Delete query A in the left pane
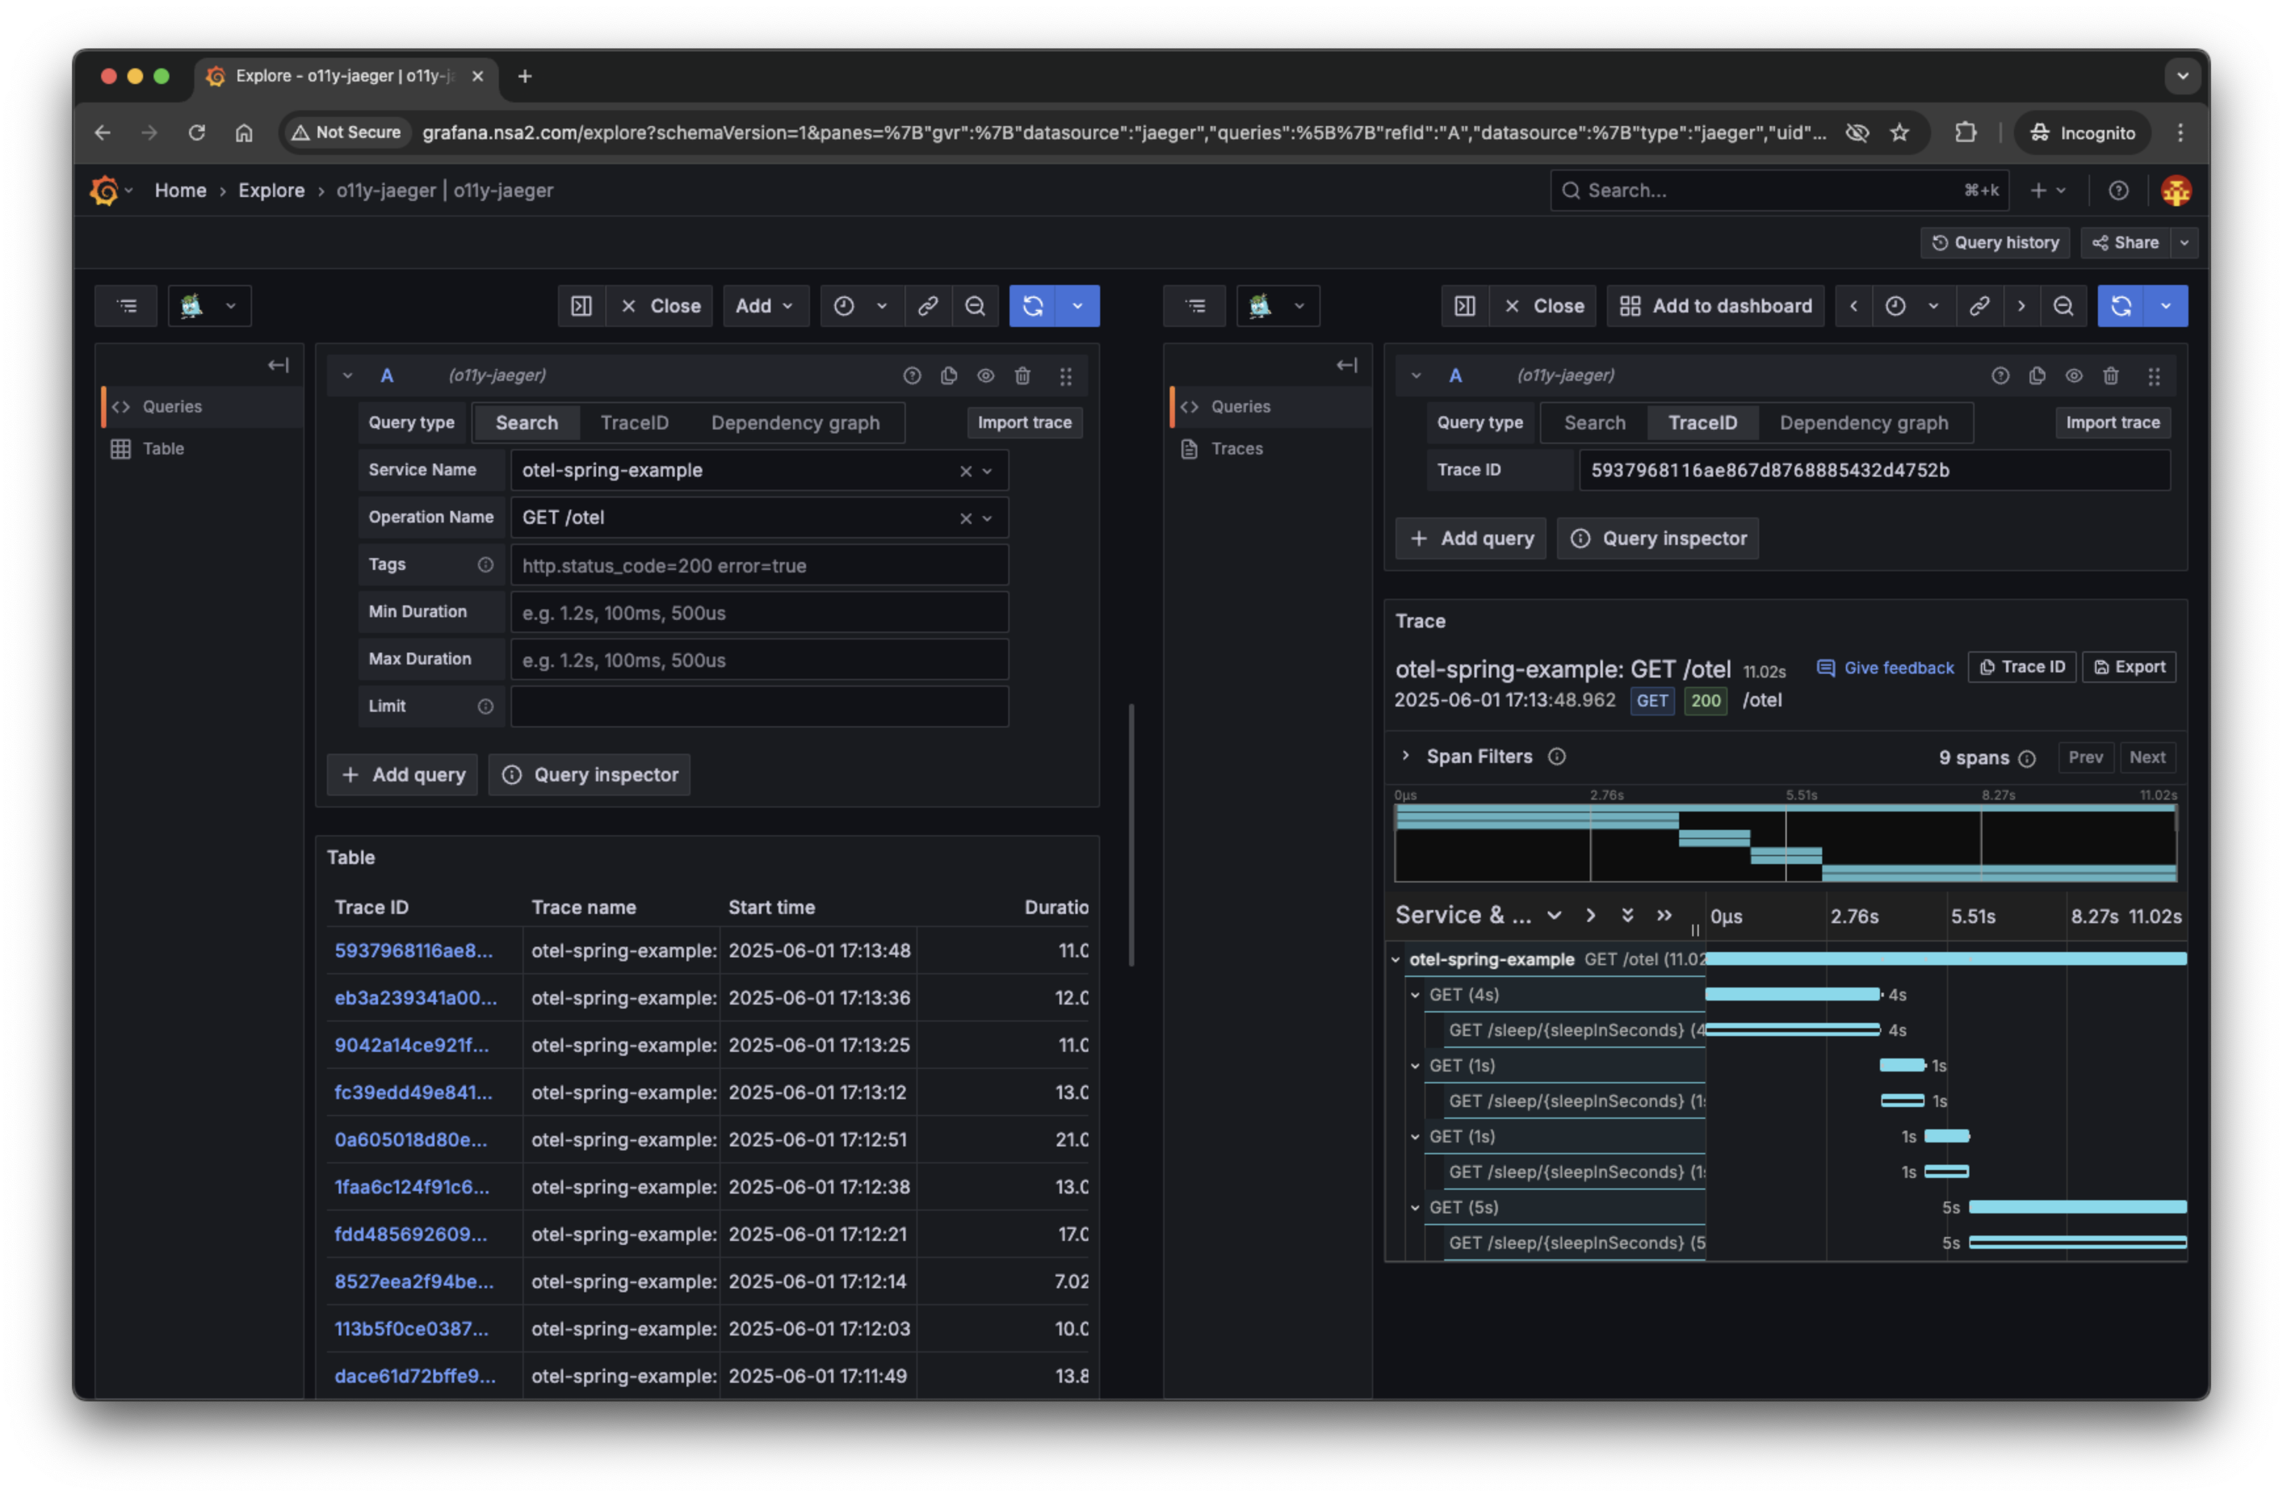This screenshot has width=2283, height=1497. coord(1023,375)
